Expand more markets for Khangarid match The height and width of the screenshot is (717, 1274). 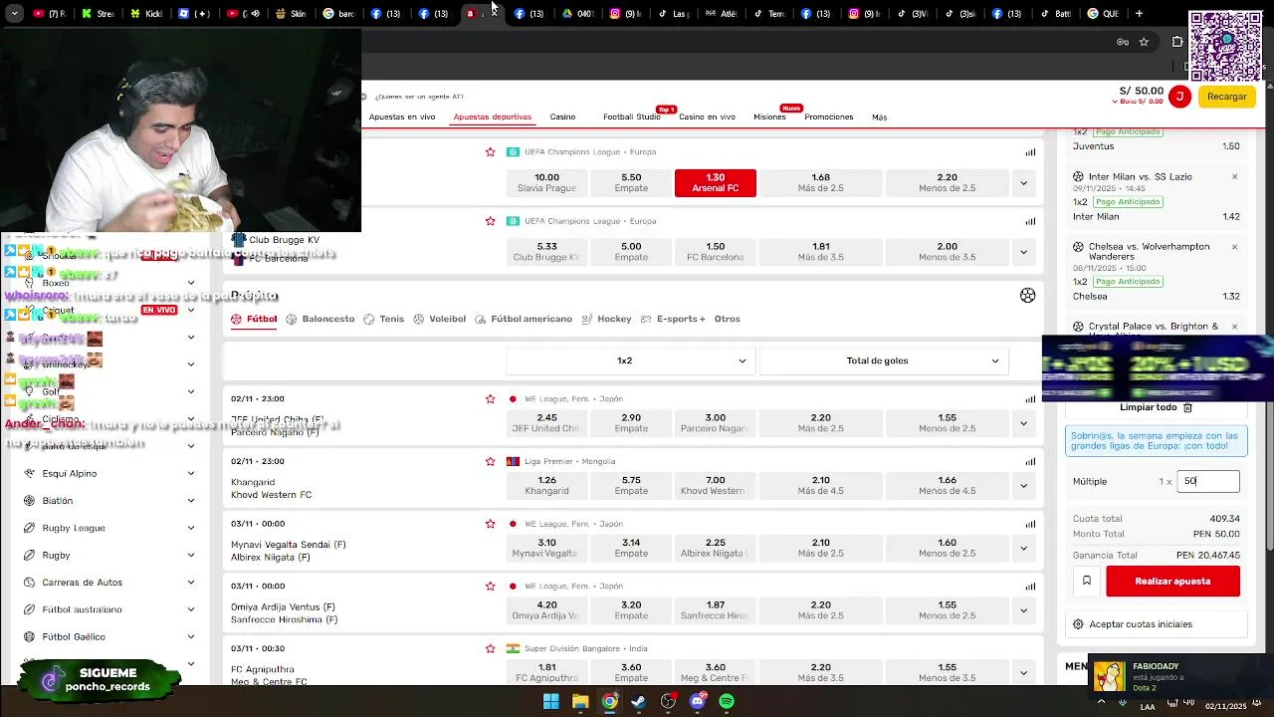tap(1023, 486)
